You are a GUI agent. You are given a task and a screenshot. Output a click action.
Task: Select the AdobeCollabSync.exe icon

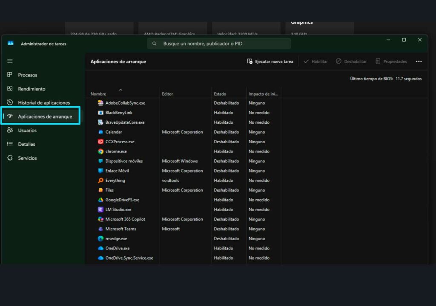(100, 103)
